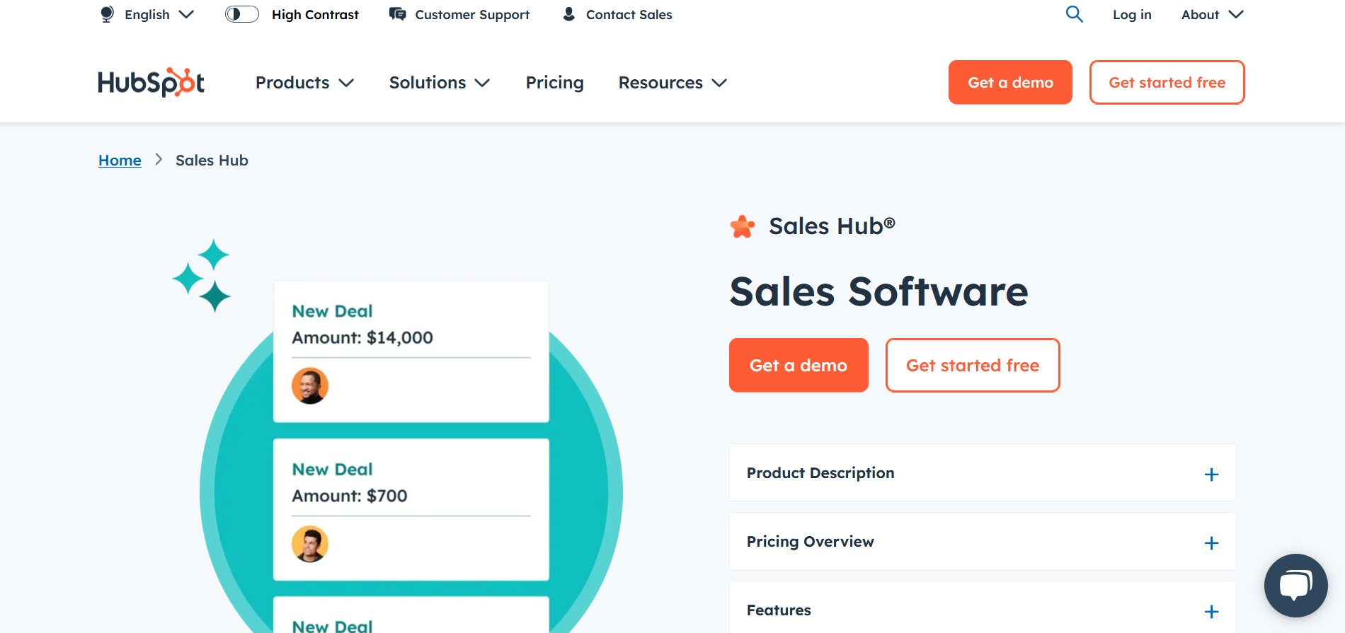Click header Get a demo button

tap(1010, 82)
